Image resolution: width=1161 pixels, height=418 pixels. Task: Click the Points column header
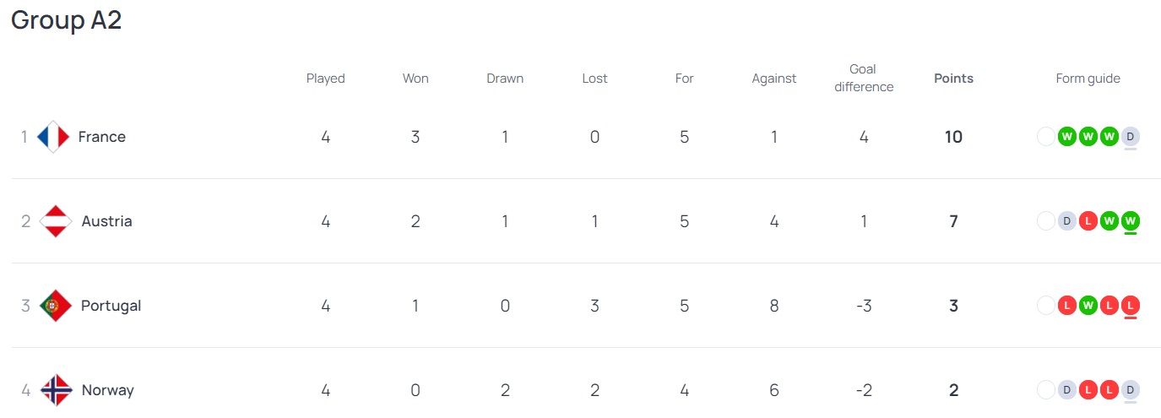(953, 79)
